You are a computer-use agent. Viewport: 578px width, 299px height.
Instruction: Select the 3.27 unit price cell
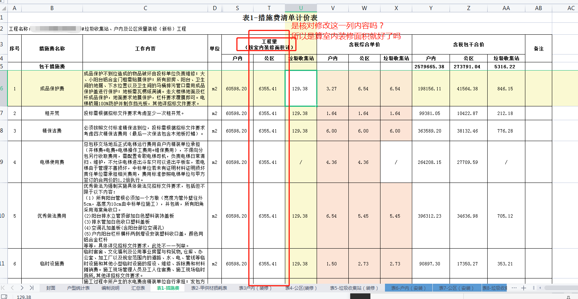pyautogui.click(x=333, y=88)
